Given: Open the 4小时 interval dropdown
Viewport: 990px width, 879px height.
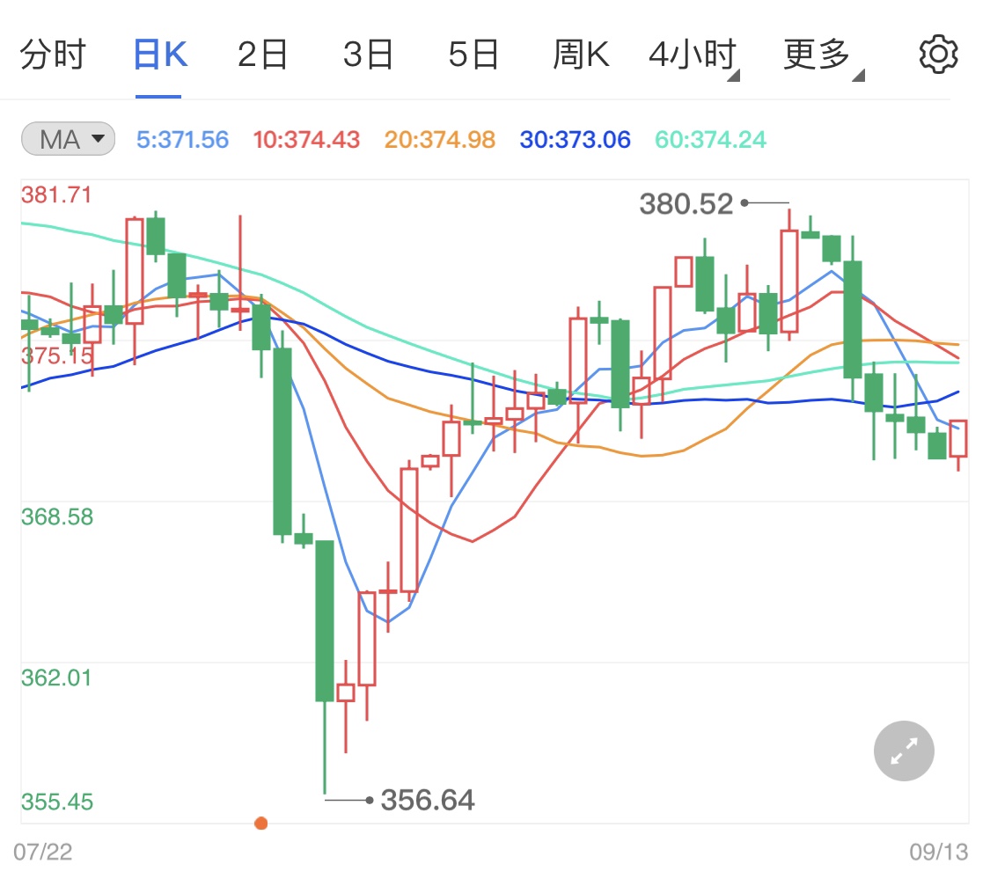Looking at the screenshot, I should pyautogui.click(x=694, y=57).
